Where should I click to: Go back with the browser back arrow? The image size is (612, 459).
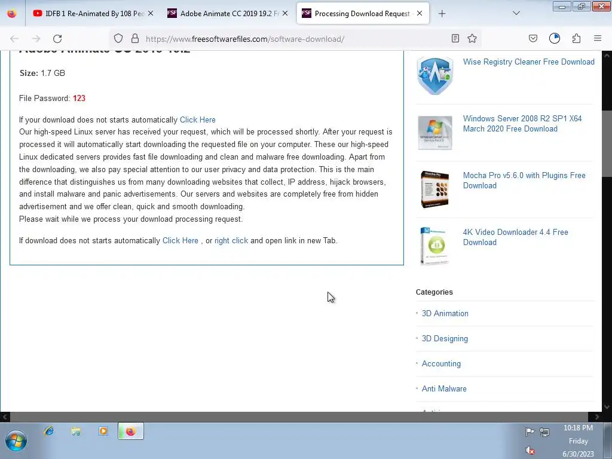pyautogui.click(x=14, y=39)
